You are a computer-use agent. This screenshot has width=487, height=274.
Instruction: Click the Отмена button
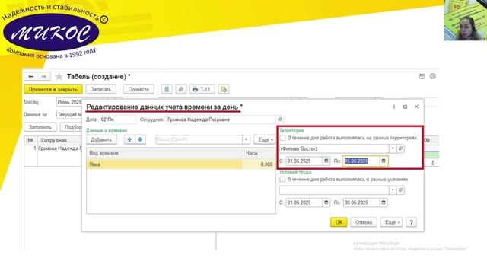pos(364,222)
